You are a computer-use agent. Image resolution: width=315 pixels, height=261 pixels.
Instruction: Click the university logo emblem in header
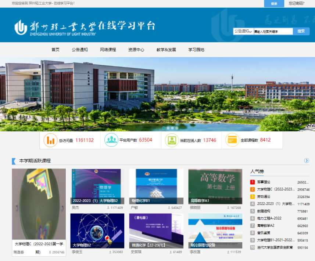(21, 28)
